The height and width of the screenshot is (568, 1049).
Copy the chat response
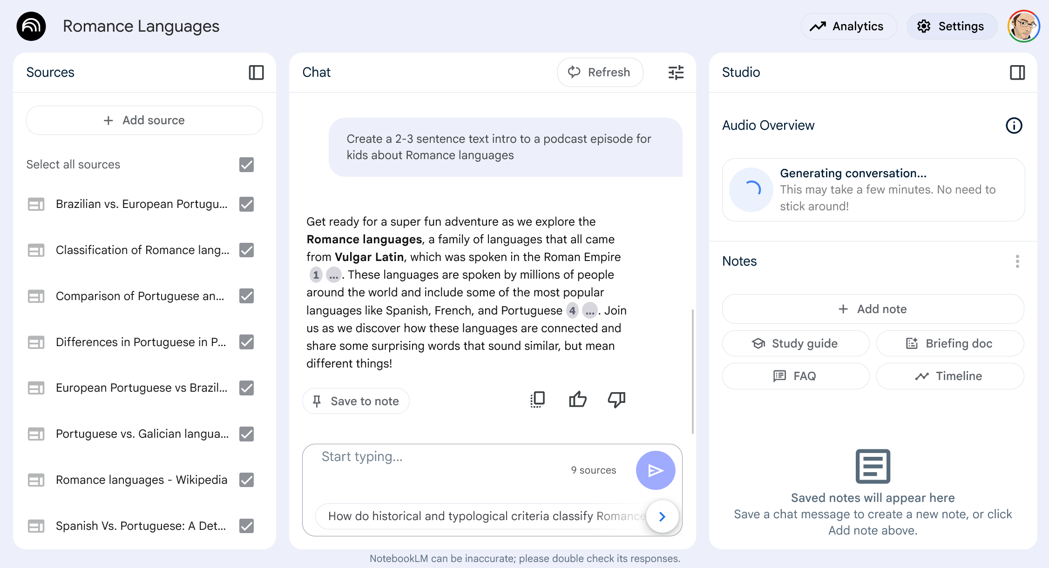coord(537,400)
